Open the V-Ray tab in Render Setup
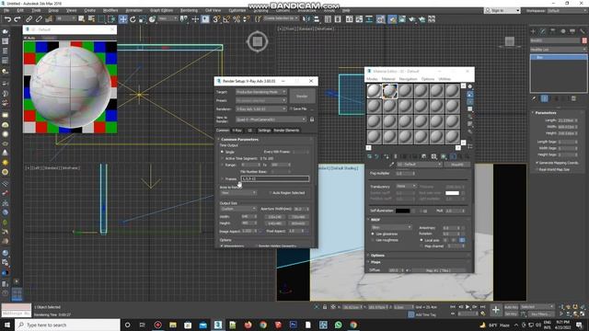This screenshot has height=331, width=589. point(237,131)
